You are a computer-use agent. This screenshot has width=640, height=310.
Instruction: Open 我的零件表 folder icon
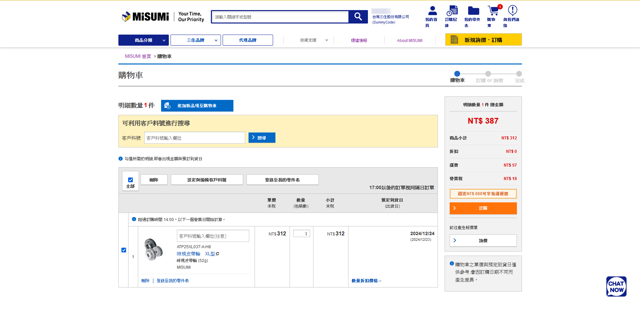click(x=473, y=11)
